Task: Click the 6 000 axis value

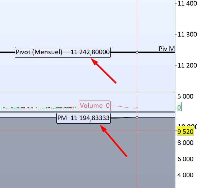Action: pyautogui.click(x=185, y=159)
